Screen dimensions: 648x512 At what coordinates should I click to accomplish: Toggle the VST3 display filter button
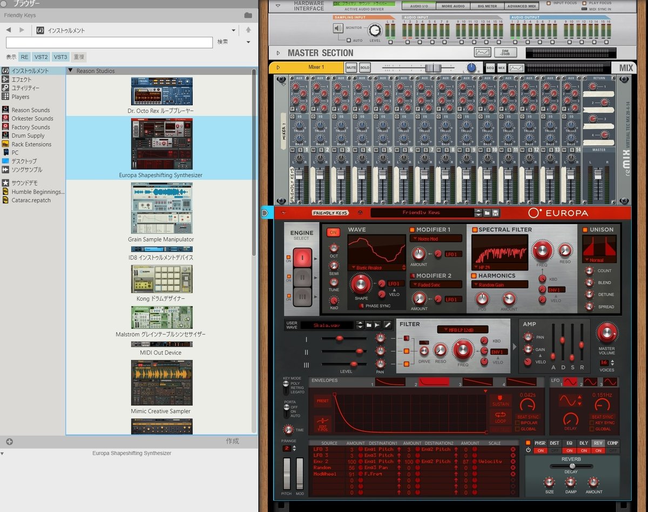60,57
